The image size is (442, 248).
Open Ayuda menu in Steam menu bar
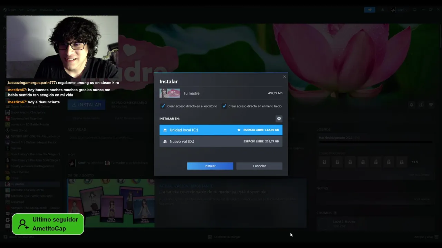pos(60,10)
